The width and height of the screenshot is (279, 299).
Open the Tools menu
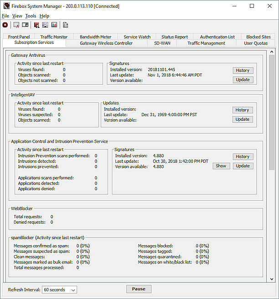click(x=31, y=16)
